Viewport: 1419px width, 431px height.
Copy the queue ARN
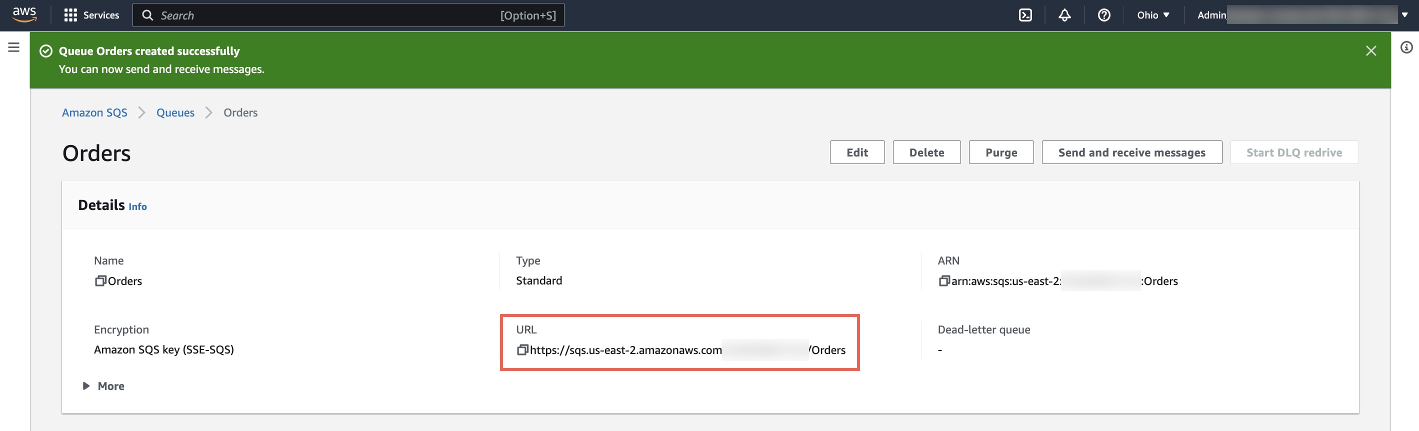(x=943, y=281)
